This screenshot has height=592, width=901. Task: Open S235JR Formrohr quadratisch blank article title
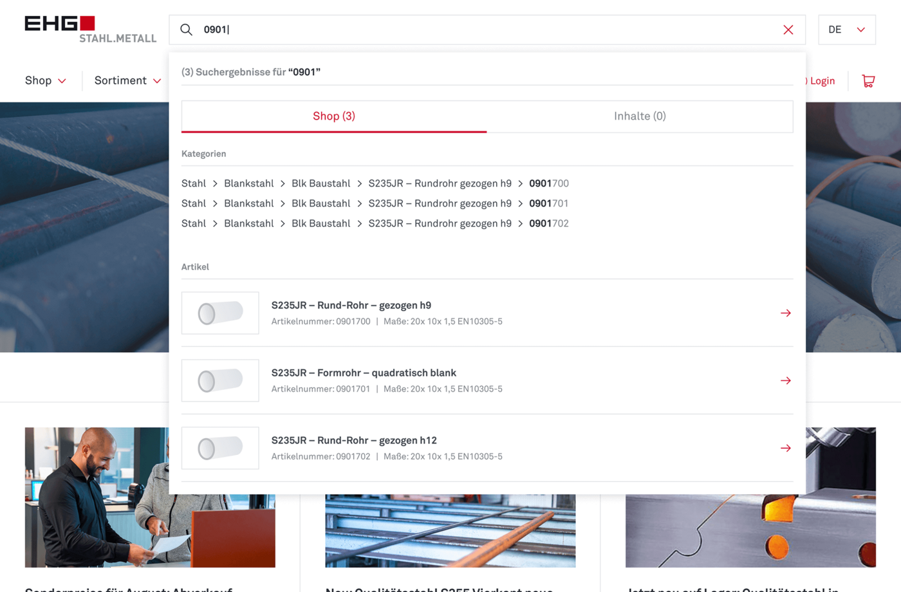click(x=364, y=373)
